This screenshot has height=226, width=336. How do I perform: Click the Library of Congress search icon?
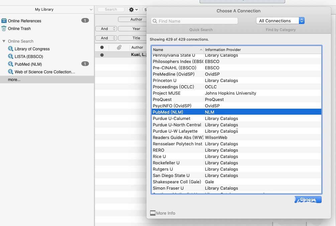11,49
